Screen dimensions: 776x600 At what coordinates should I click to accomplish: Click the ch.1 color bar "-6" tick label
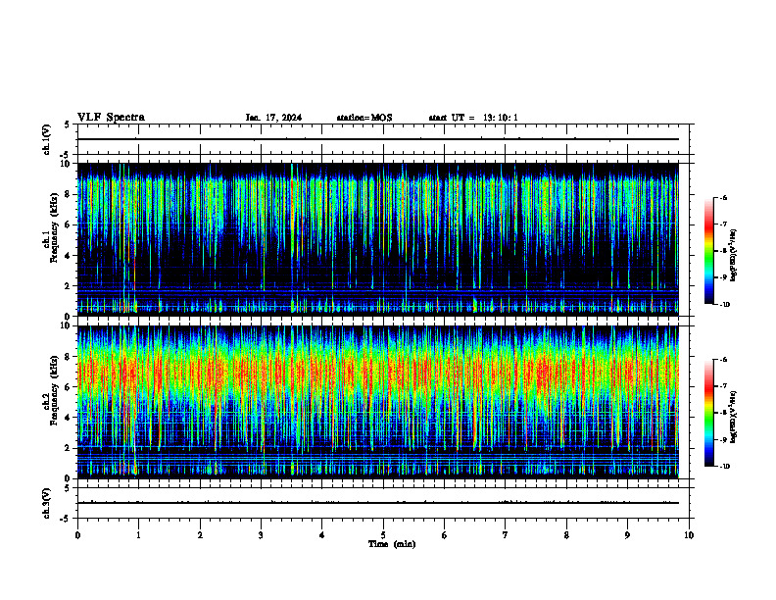click(723, 197)
